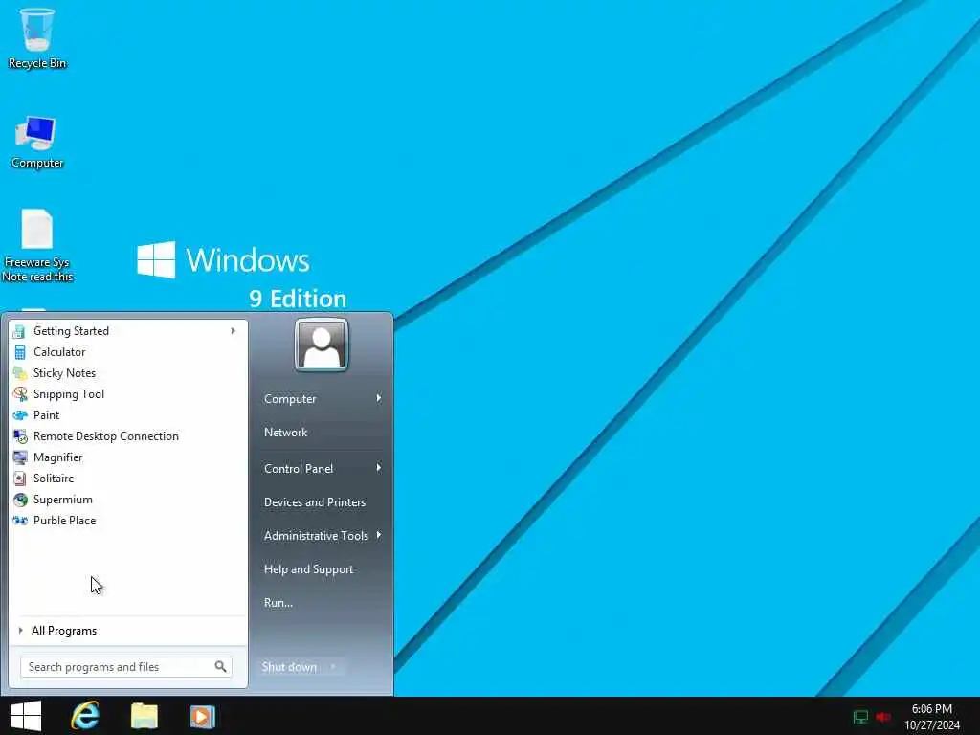Expand the Computer submenu arrow
The image size is (980, 735).
(379, 399)
